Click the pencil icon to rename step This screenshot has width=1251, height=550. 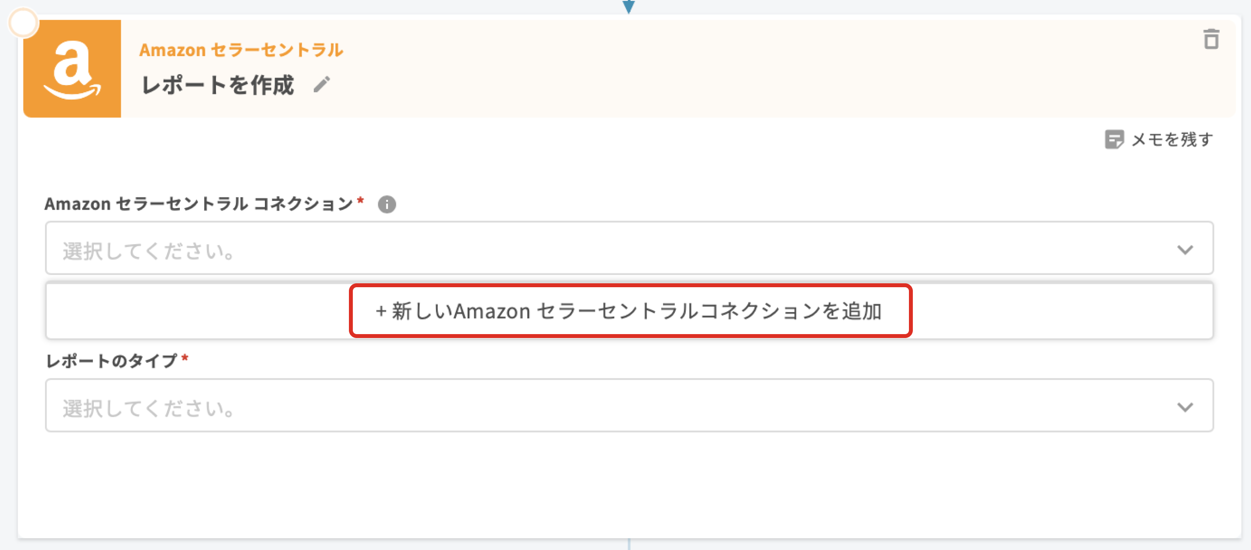pos(322,85)
